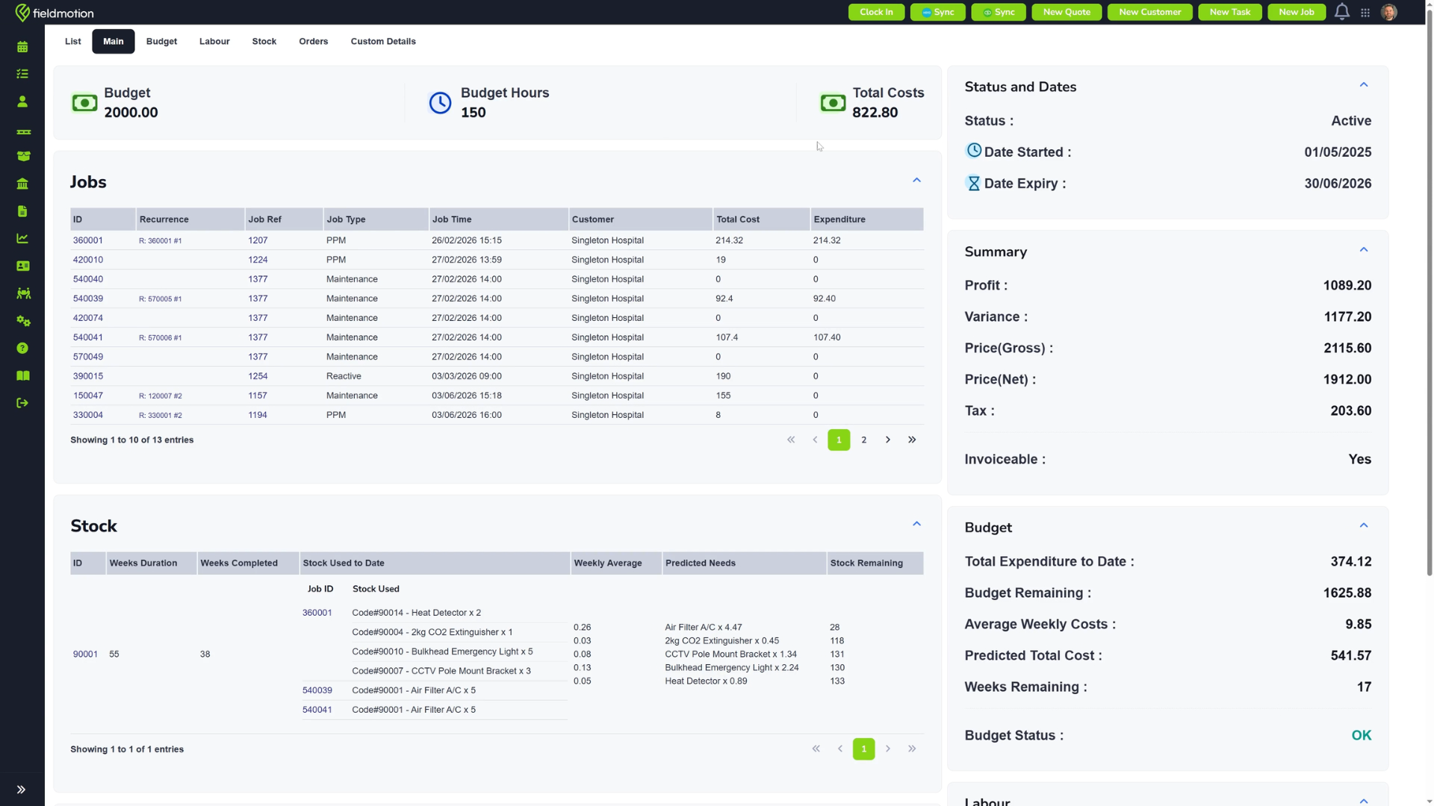Open the reports chart icon in sidebar
1434x806 pixels.
pyautogui.click(x=22, y=239)
